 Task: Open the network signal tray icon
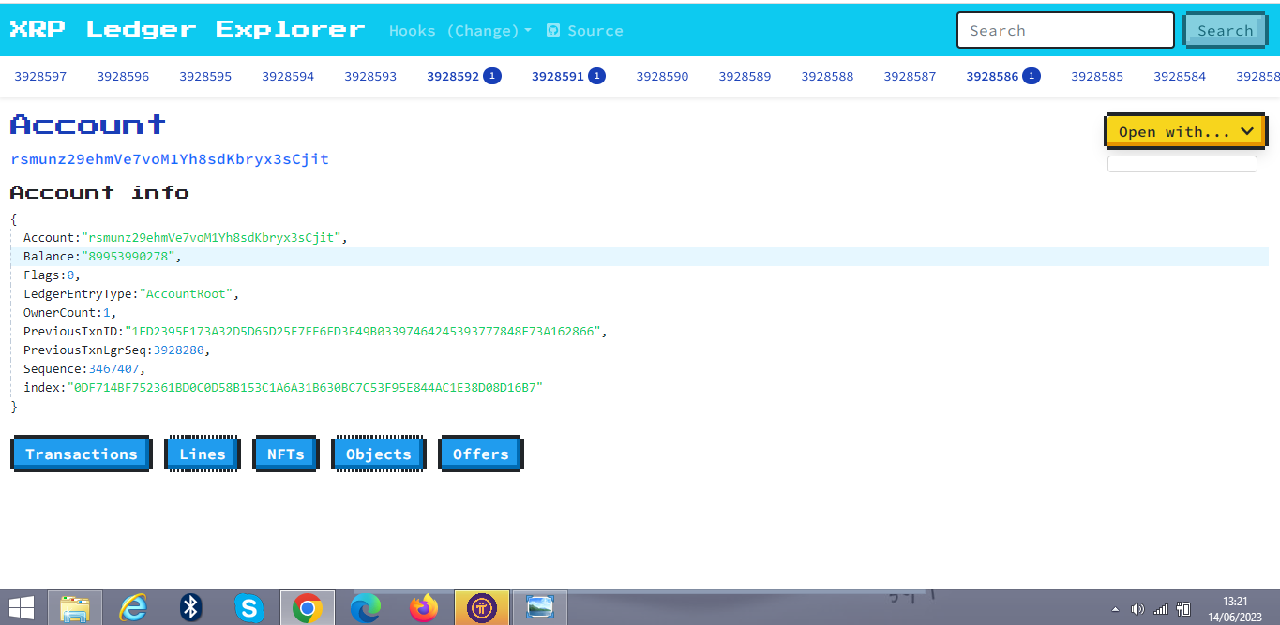point(1161,609)
